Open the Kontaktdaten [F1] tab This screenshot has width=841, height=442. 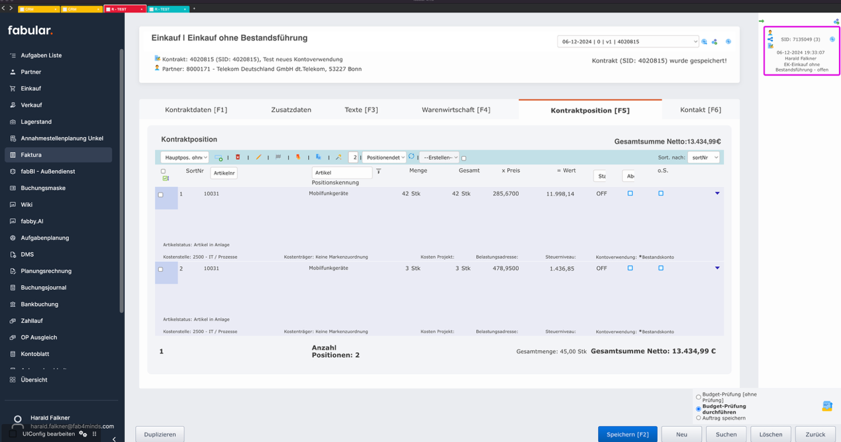[196, 110]
